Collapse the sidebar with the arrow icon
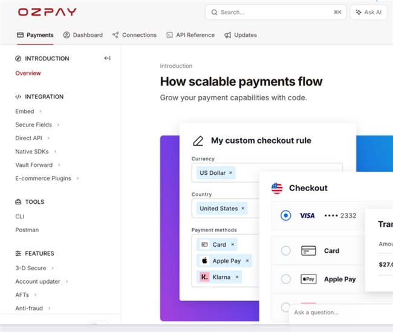The width and height of the screenshot is (393, 332). click(107, 59)
